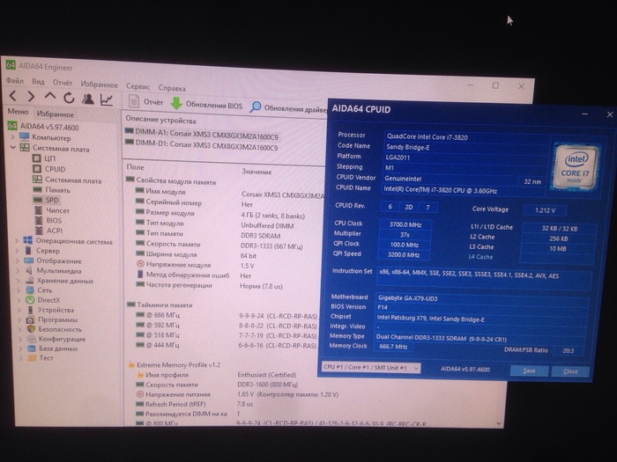Go up one level with Up arrow

point(49,96)
